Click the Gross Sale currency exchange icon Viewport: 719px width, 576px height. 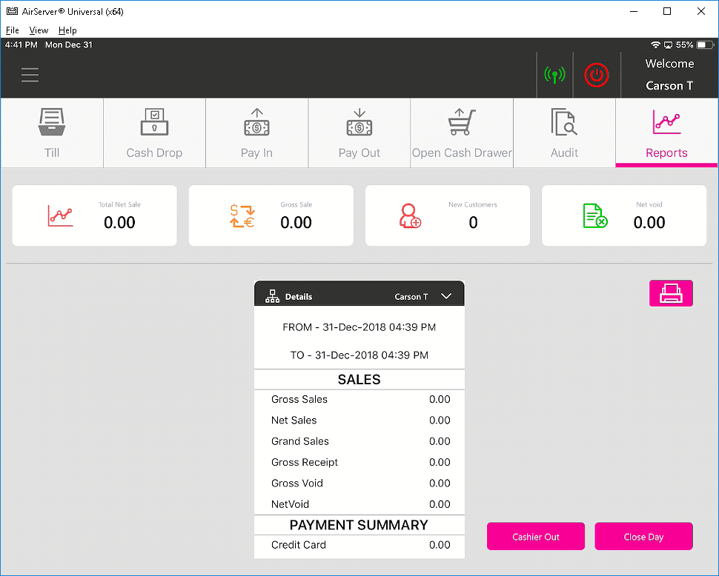(x=242, y=215)
